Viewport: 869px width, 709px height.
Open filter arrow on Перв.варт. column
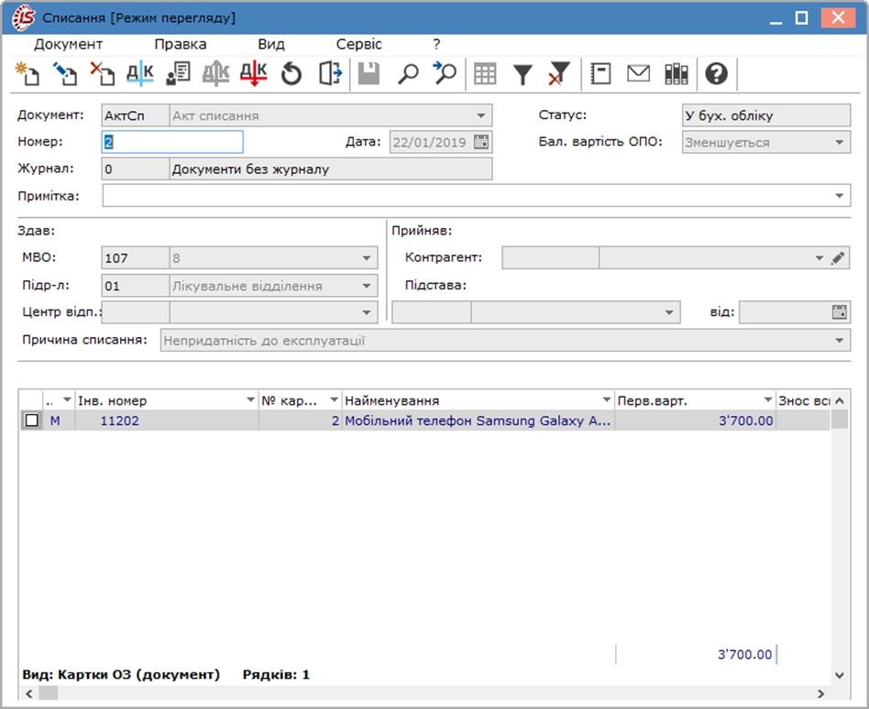click(x=767, y=399)
